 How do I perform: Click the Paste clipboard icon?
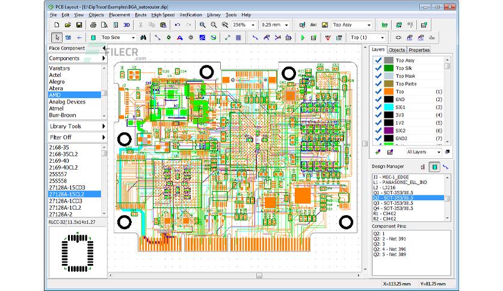pyautogui.click(x=163, y=25)
